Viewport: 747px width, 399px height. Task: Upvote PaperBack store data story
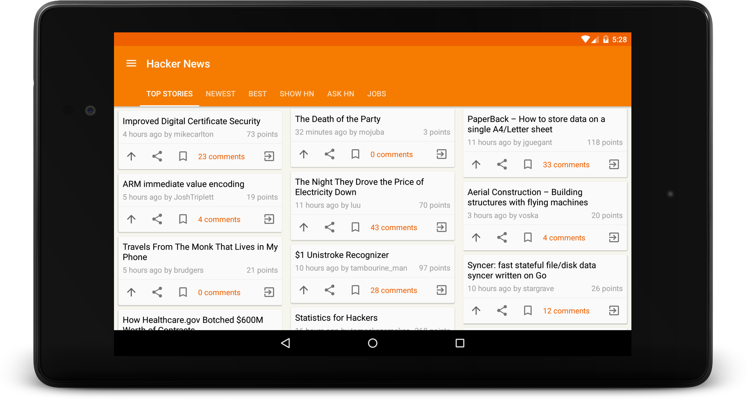click(x=476, y=164)
